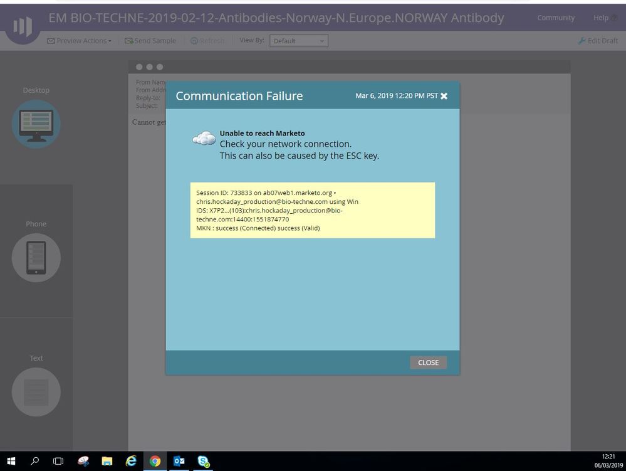Viewport: 626px width, 471px height.
Task: Close the Communication Failure dialog with CLOSE
Action: coord(428,363)
